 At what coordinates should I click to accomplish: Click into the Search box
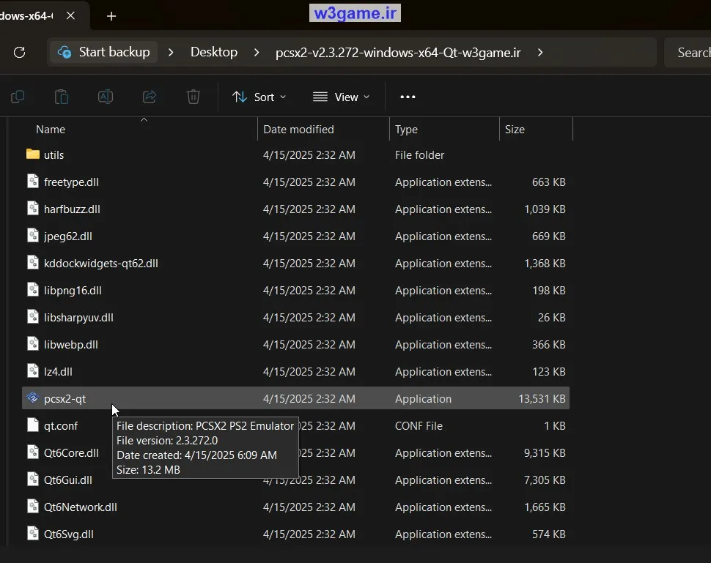pyautogui.click(x=689, y=53)
